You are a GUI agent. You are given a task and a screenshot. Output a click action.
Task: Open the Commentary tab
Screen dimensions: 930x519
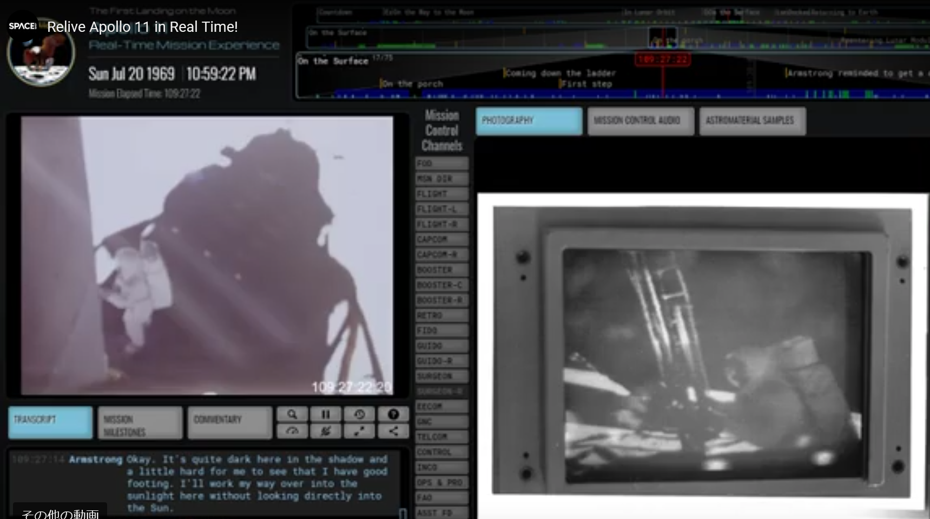coord(229,422)
